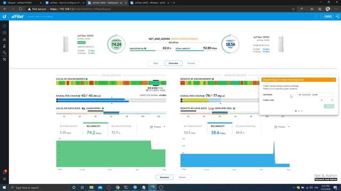Viewport: 341px width, 191px height.
Task: Click the apply button in warning popup
Action: [329, 106]
